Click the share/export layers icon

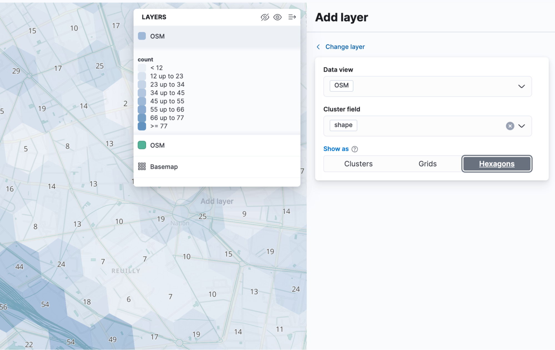[291, 17]
